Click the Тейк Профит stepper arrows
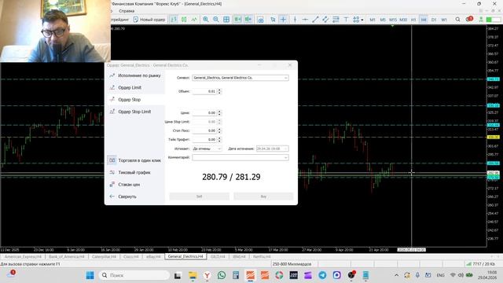The width and height of the screenshot is (503, 283). 219,140
